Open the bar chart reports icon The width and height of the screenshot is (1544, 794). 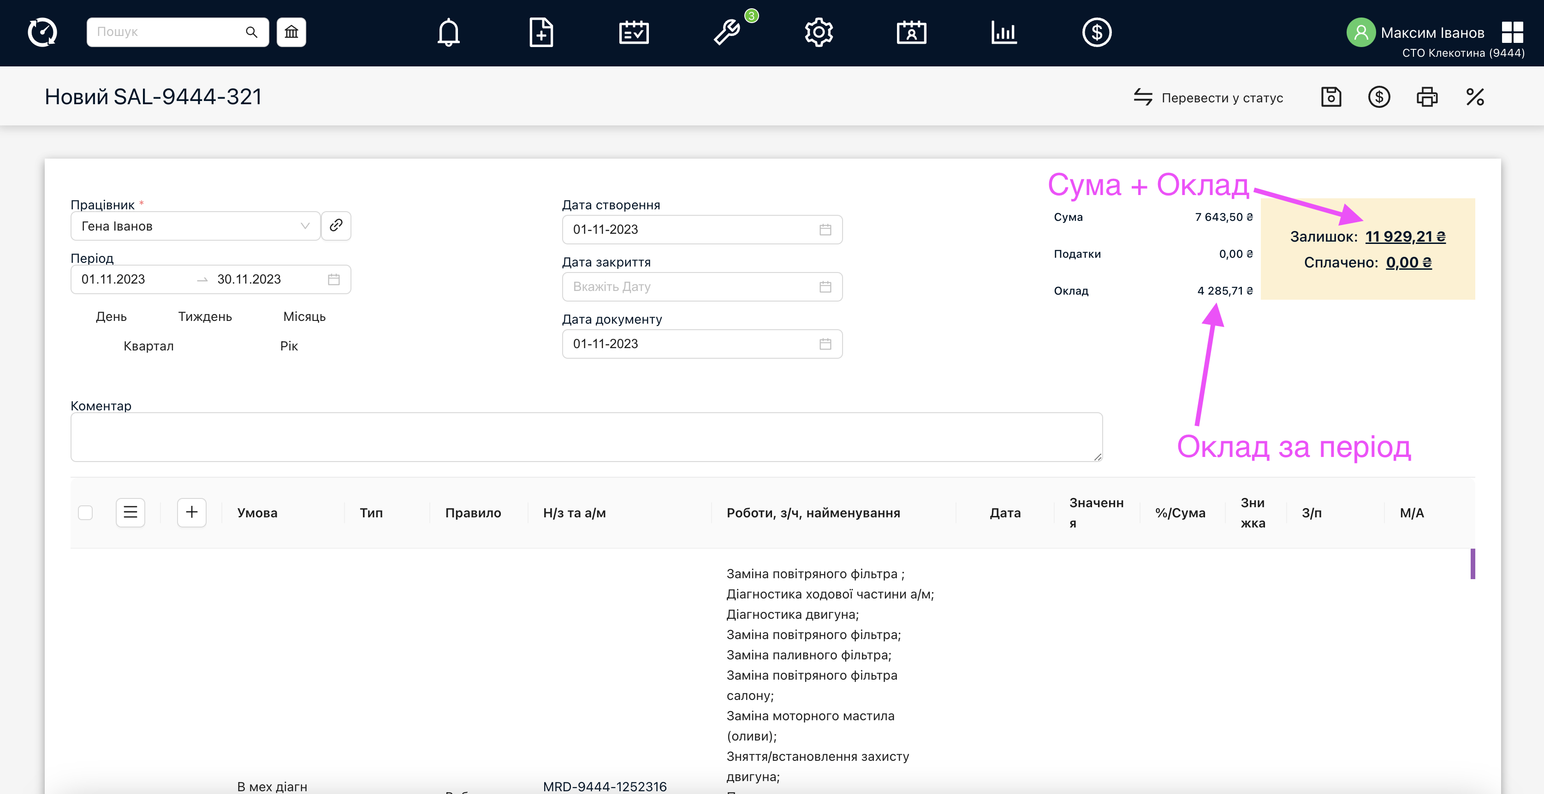pos(1004,32)
